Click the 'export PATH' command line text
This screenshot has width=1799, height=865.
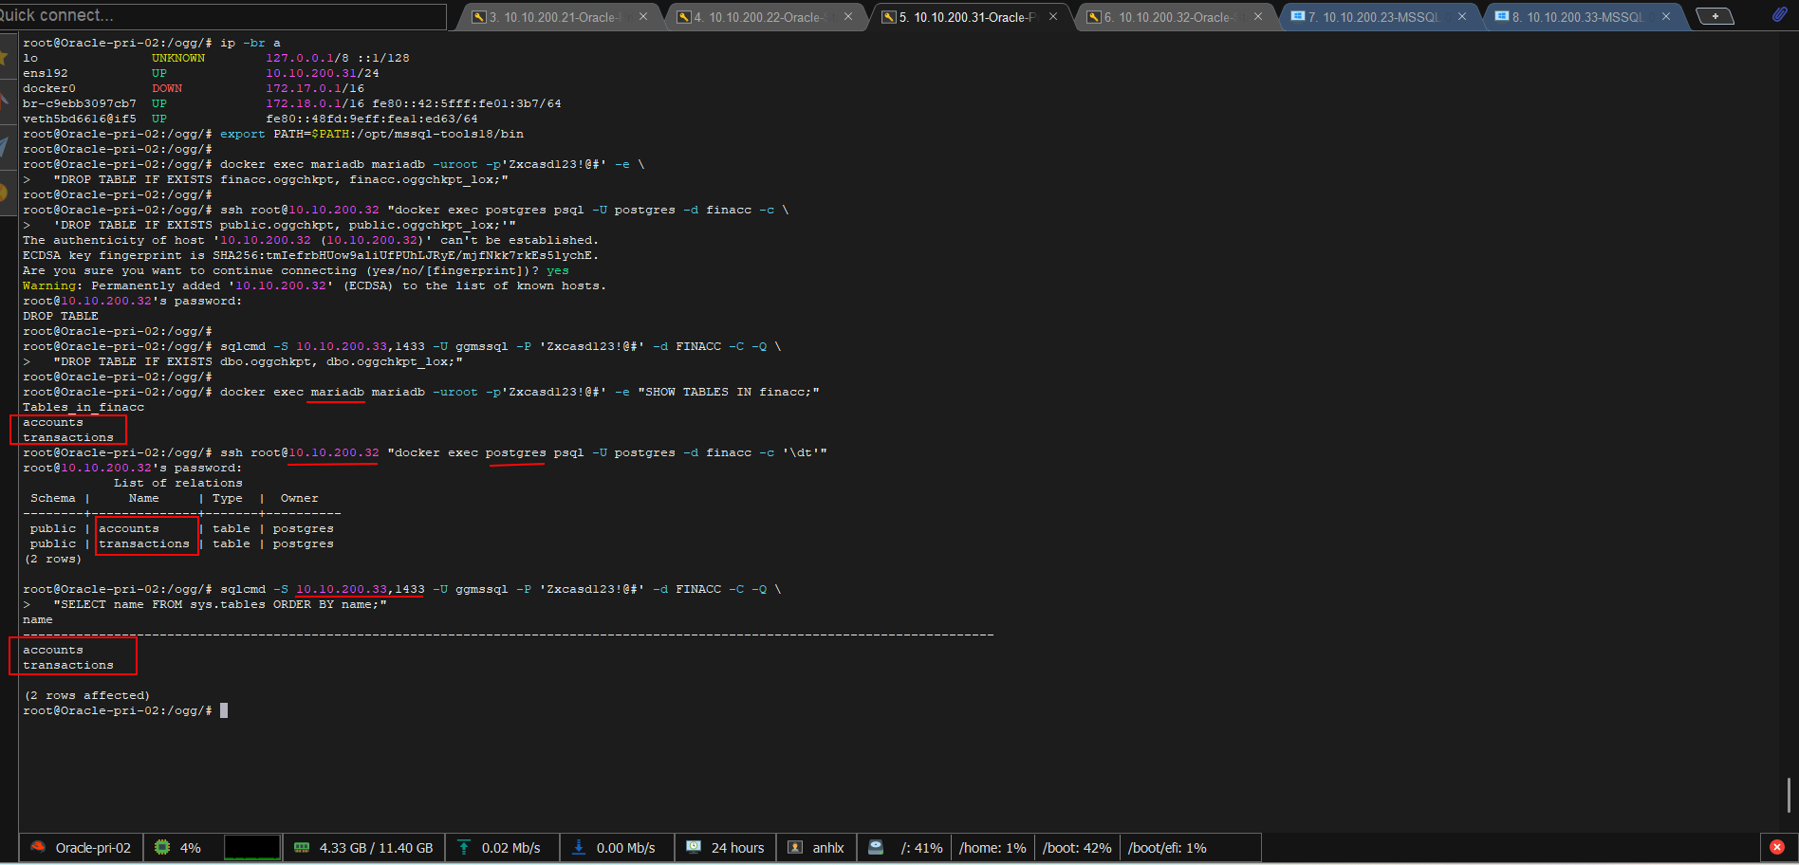click(372, 134)
